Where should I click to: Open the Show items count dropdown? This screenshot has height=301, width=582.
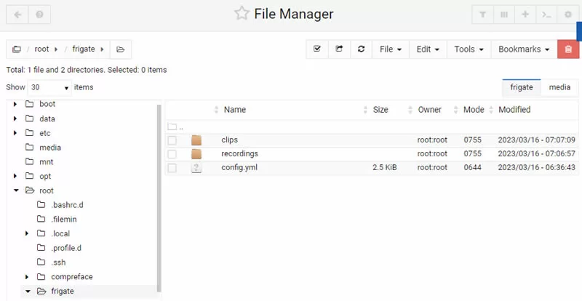pos(49,87)
